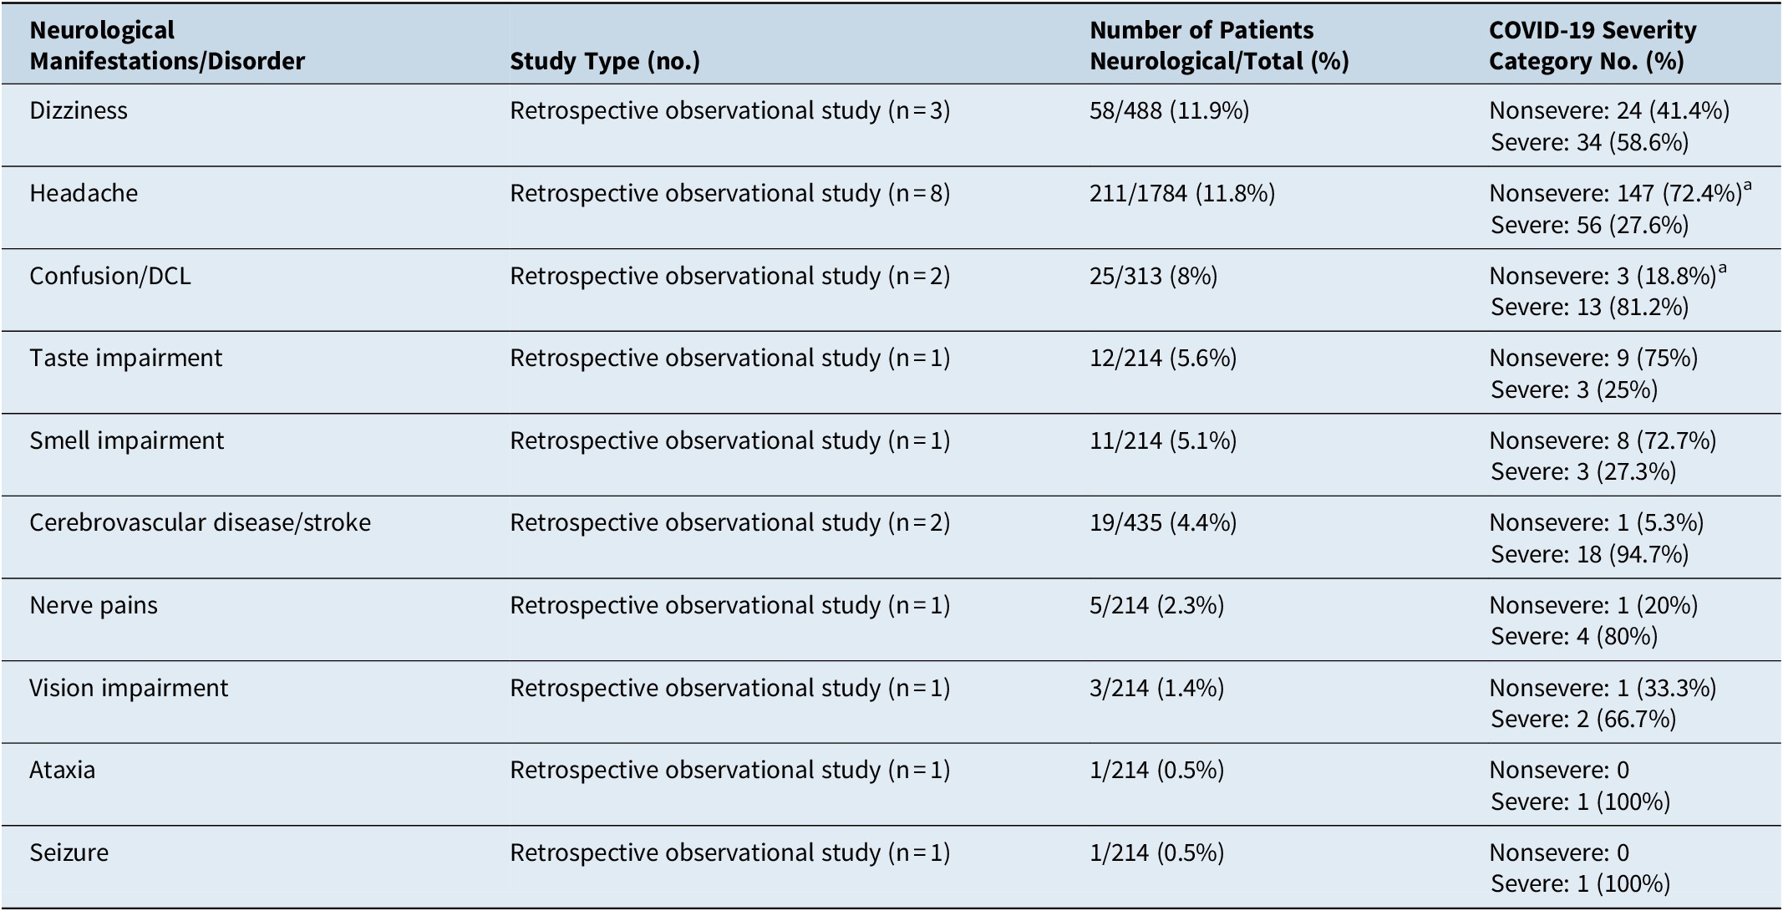Click the Neurological Manifestations/Disorder column header
Image resolution: width=1783 pixels, height=911 pixels.
tap(167, 46)
